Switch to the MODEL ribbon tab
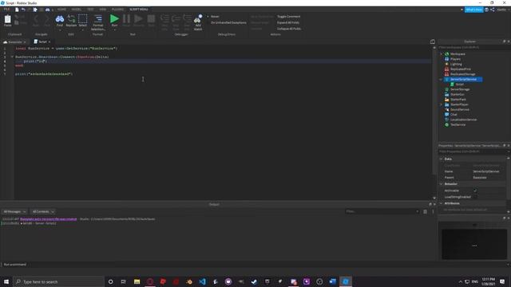The width and height of the screenshot is (511, 287). [77, 10]
